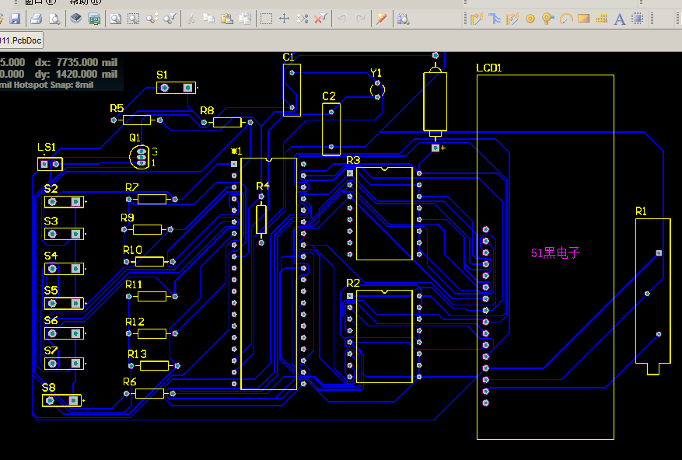Click the Copy toolbar icon
The image size is (682, 460).
(208, 19)
